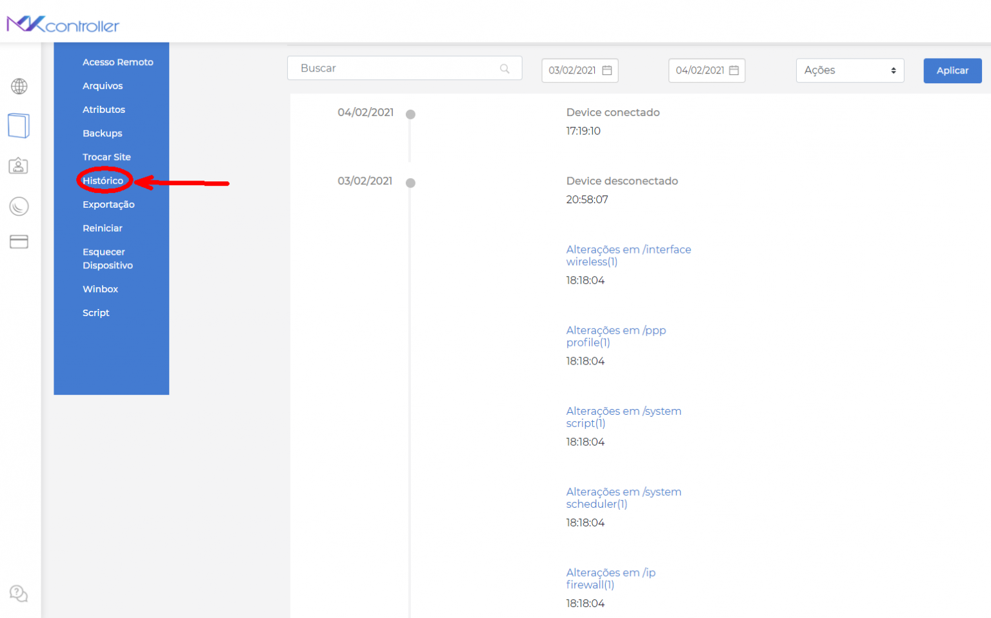This screenshot has width=991, height=618.
Task: Open the Alterações em /interface wireless link
Action: [628, 255]
